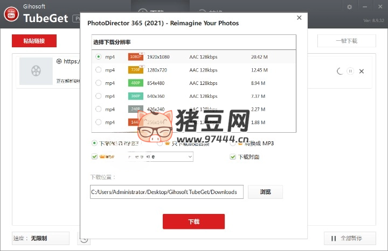Open settings via the gear icon
388x251 pixels.
(x=349, y=7)
